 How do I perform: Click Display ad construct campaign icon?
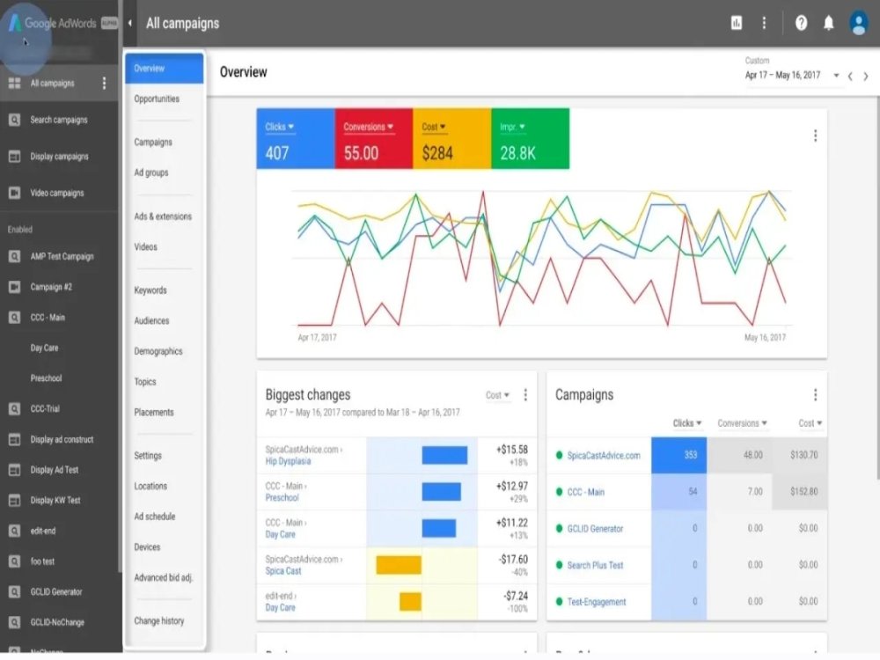[15, 439]
